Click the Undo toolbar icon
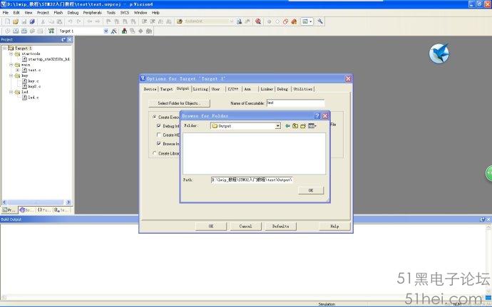Viewport: 492px width, 307px height. (x=70, y=21)
